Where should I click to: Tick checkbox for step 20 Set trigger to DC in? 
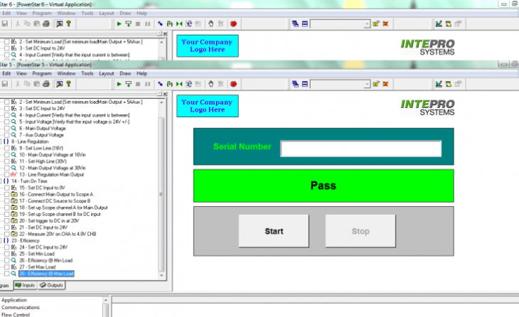click(x=6, y=221)
